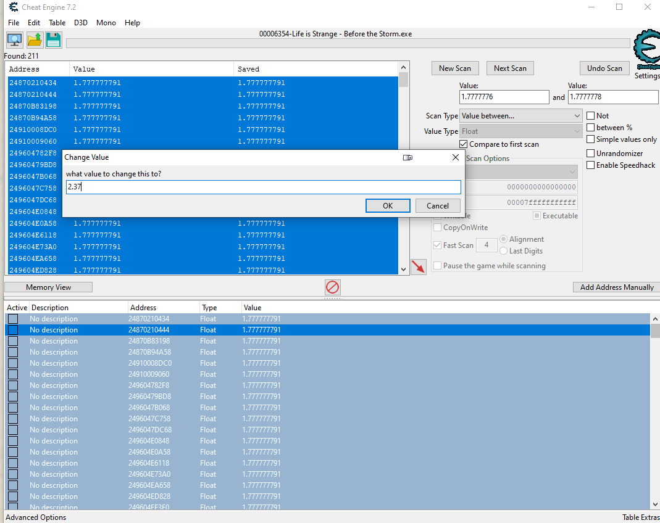660x523 pixels.
Task: Enable the between % checkbox
Action: [x=591, y=128]
